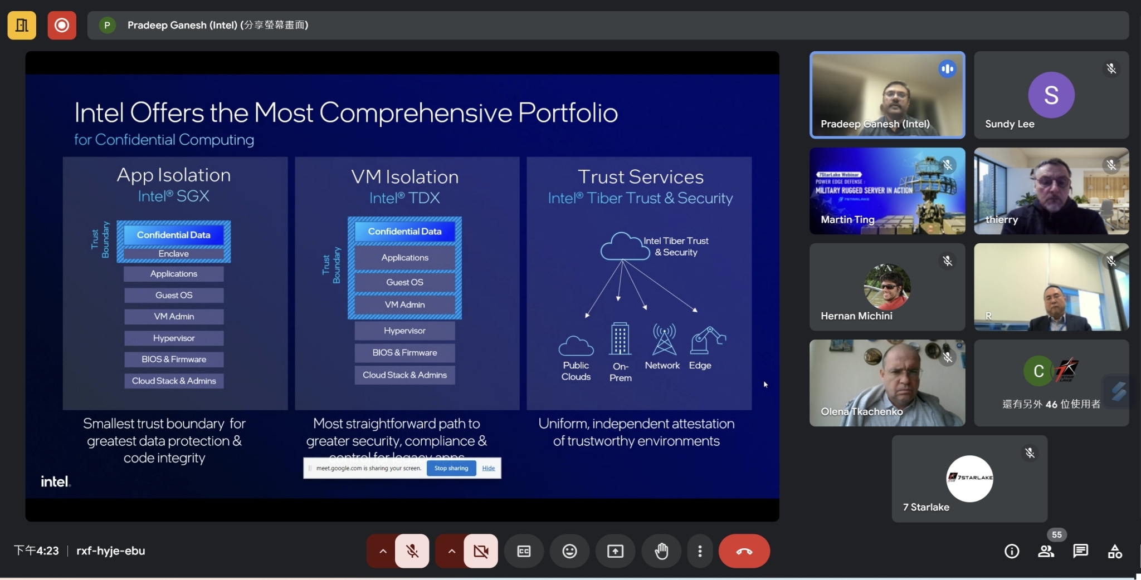Open the activities panel
This screenshot has height=580, width=1141.
(1114, 550)
